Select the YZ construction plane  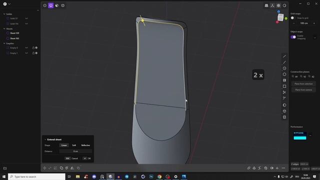click(x=303, y=76)
